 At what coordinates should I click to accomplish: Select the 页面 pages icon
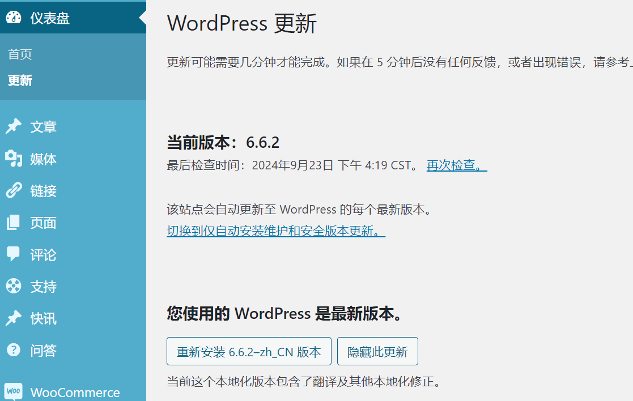click(14, 223)
